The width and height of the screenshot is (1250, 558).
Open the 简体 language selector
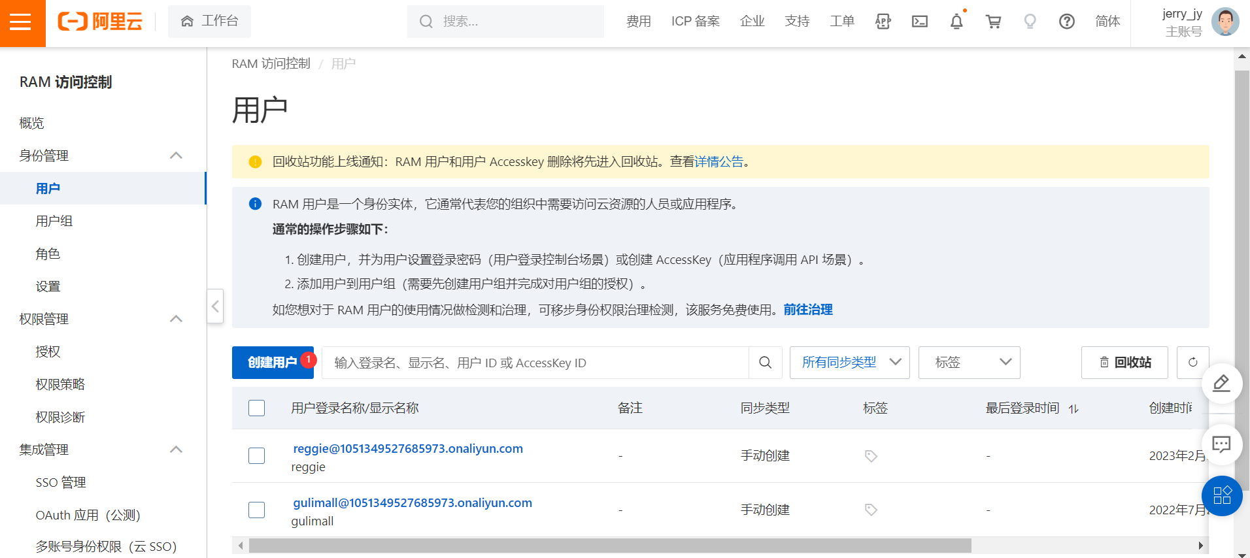1107,22
